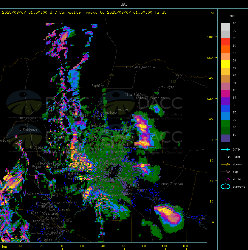The width and height of the screenshot is (248, 250).
Task: Click the 'C_Chilenos' place label
Action: click(28, 129)
